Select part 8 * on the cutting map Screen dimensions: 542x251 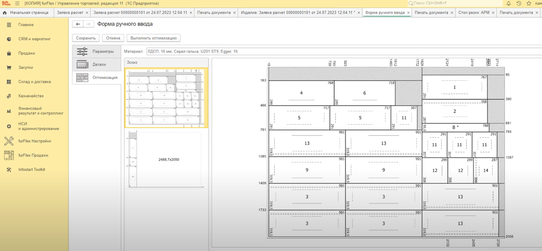456,127
